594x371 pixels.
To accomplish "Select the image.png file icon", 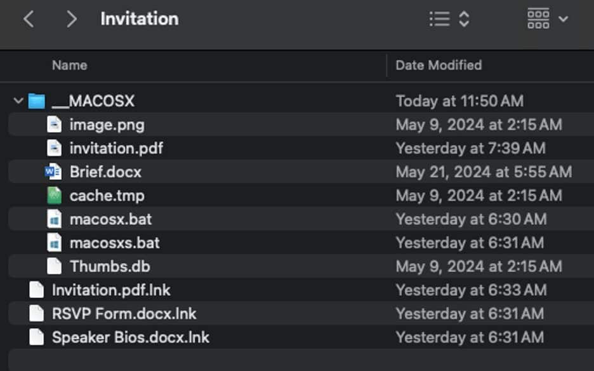I will [x=54, y=125].
